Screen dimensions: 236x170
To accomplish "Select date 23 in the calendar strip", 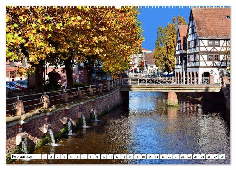I will [189, 156].
